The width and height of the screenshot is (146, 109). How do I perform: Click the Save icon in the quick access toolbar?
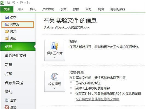tap(9, 2)
